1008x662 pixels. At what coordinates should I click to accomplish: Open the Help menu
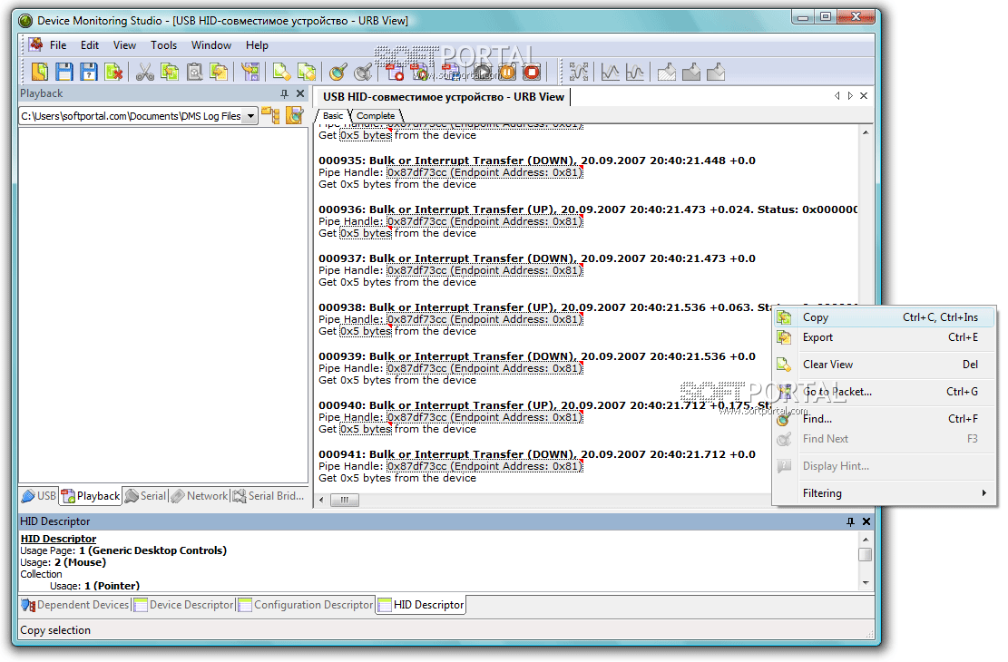click(x=257, y=45)
